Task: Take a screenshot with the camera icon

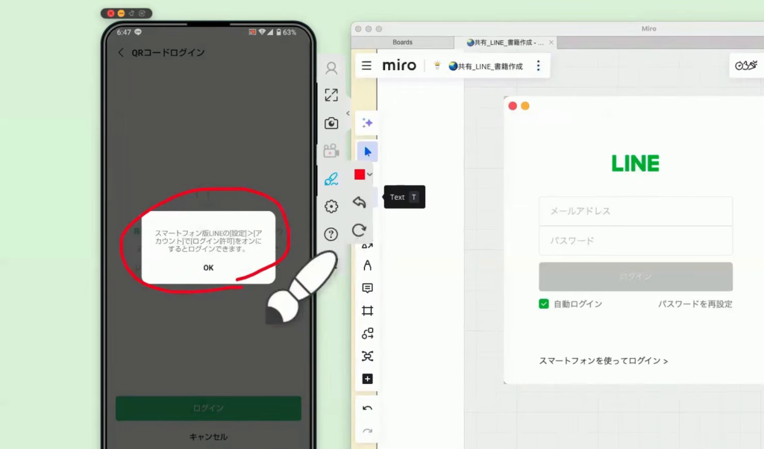Action: [331, 123]
